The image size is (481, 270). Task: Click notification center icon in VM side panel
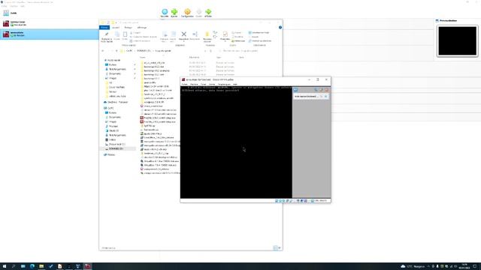tap(295, 90)
